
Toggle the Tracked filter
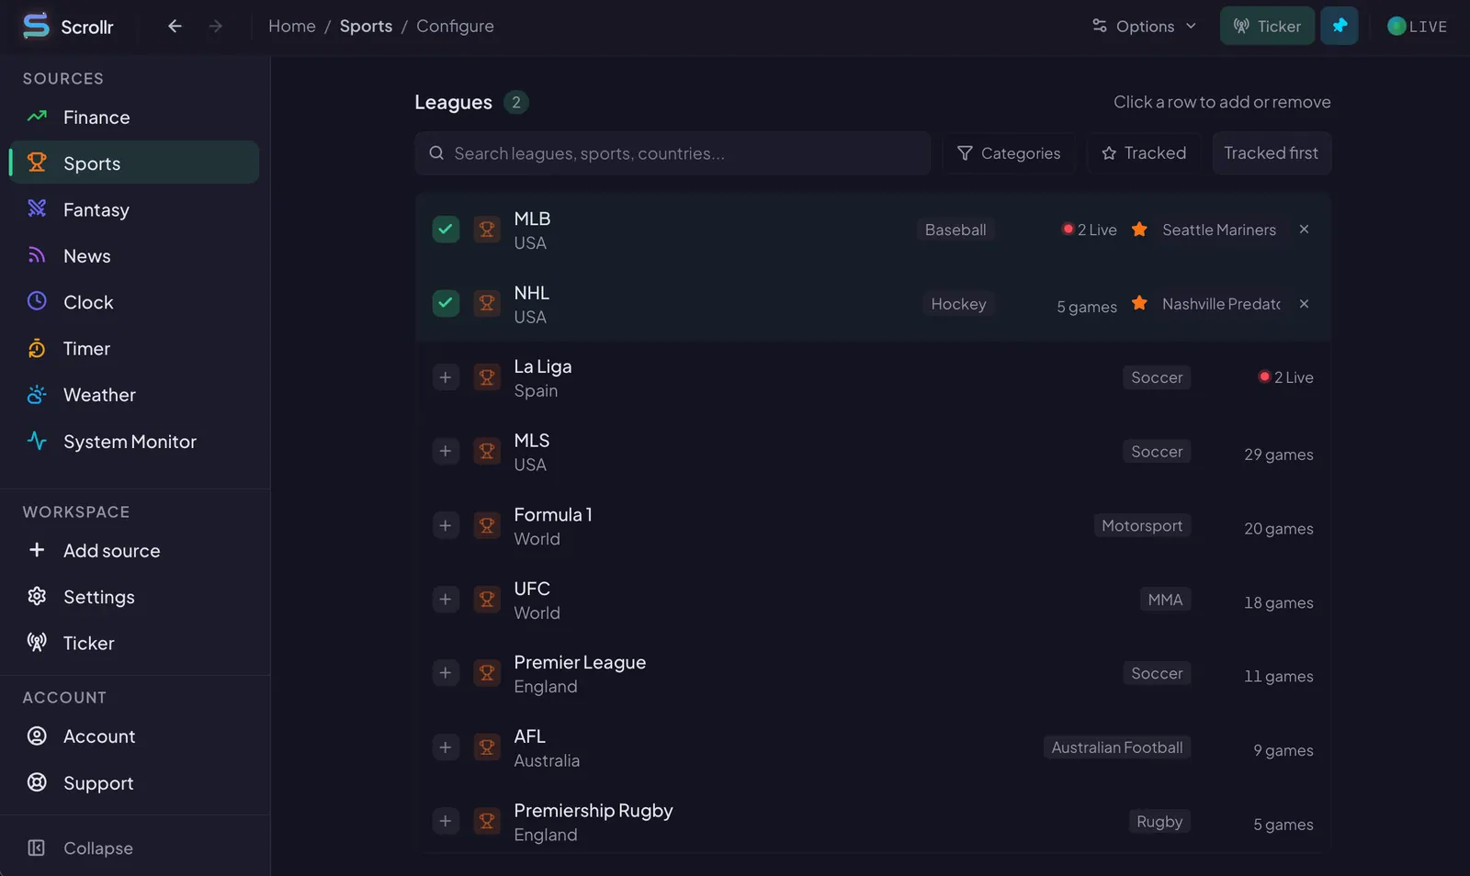coord(1144,153)
